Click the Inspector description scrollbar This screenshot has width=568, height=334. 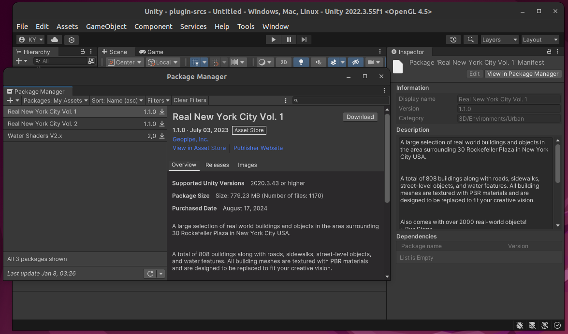(558, 164)
